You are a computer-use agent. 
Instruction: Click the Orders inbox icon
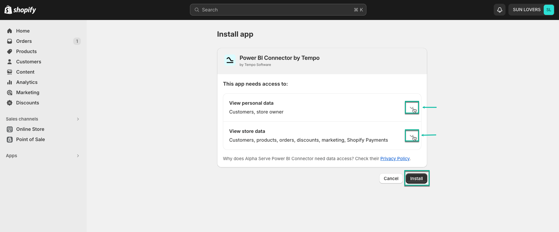(10, 41)
